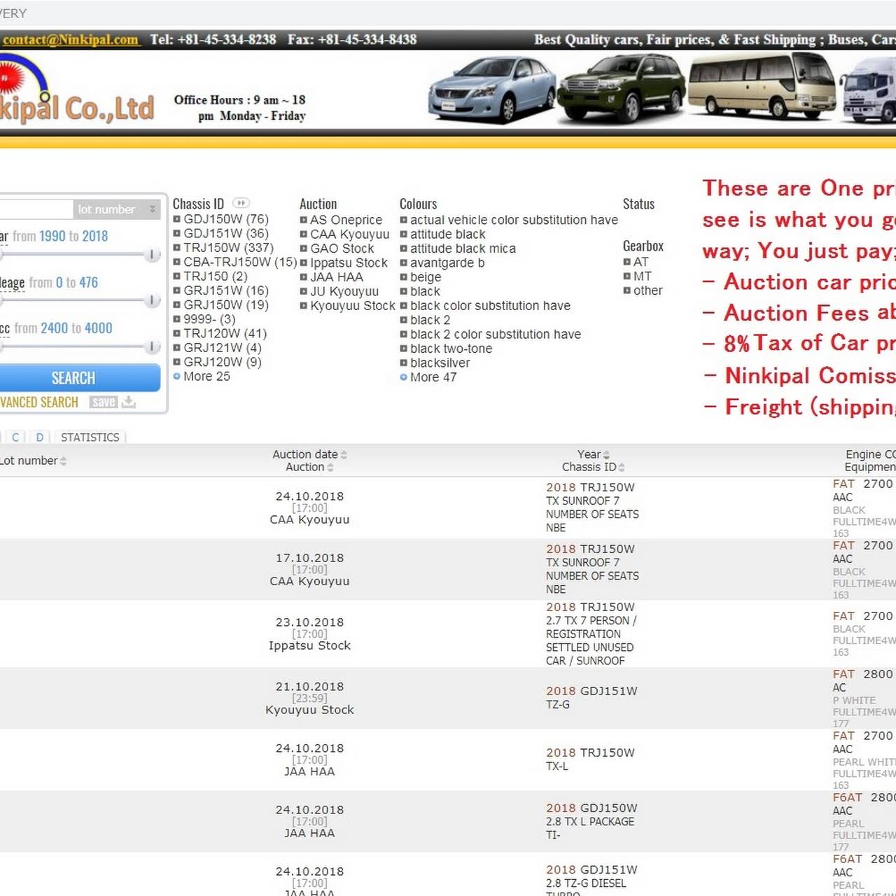Click the beige bus image in the banner

pos(762,86)
